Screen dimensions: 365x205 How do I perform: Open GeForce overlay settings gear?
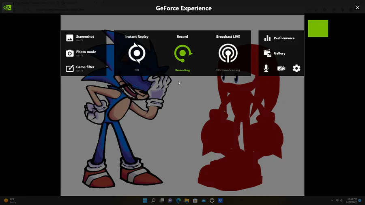[296, 68]
